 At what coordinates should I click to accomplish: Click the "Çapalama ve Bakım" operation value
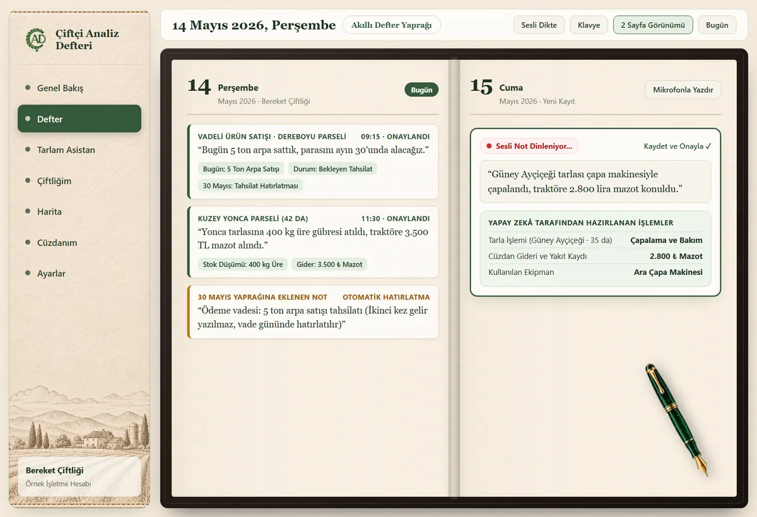tap(666, 240)
